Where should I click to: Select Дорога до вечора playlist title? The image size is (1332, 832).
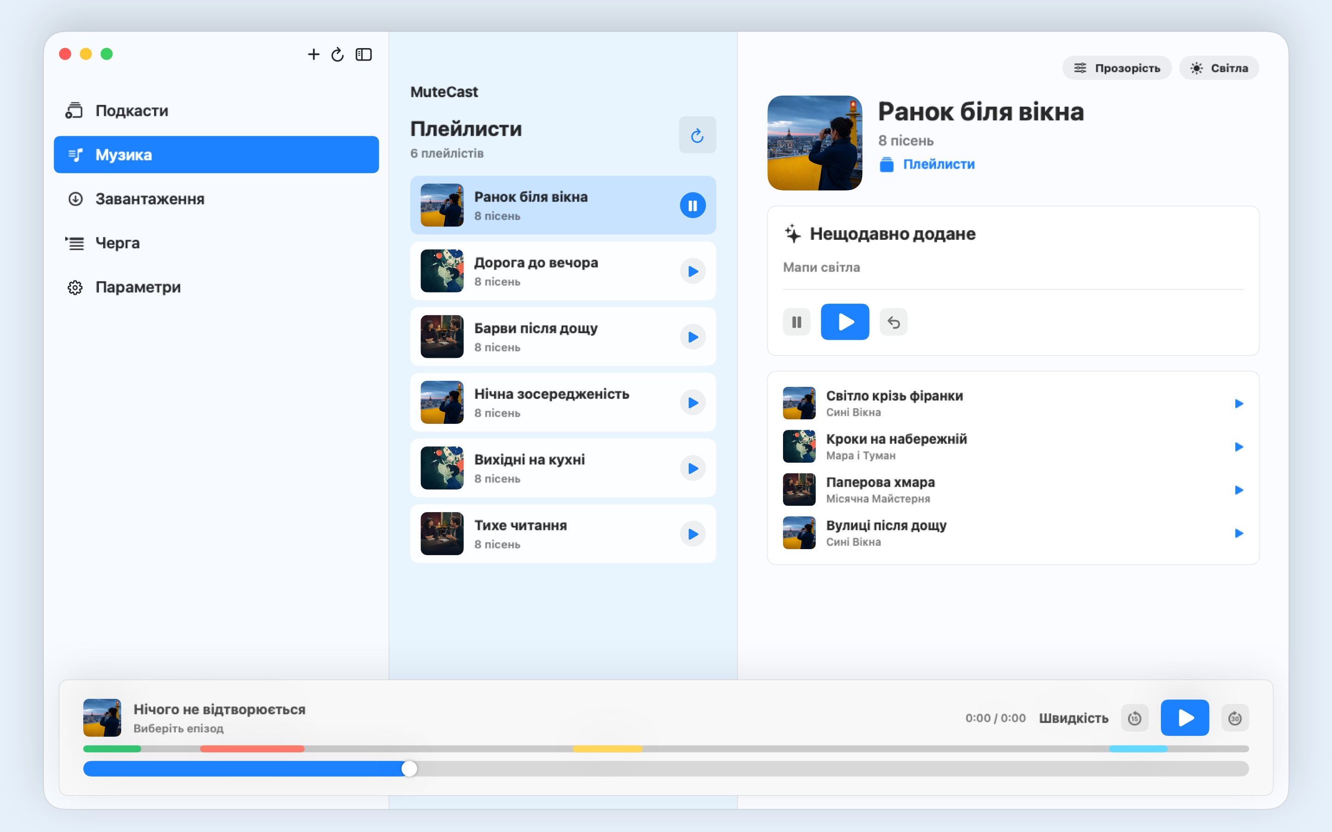pyautogui.click(x=536, y=263)
